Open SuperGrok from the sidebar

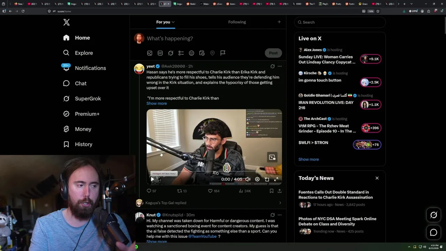pos(82,99)
